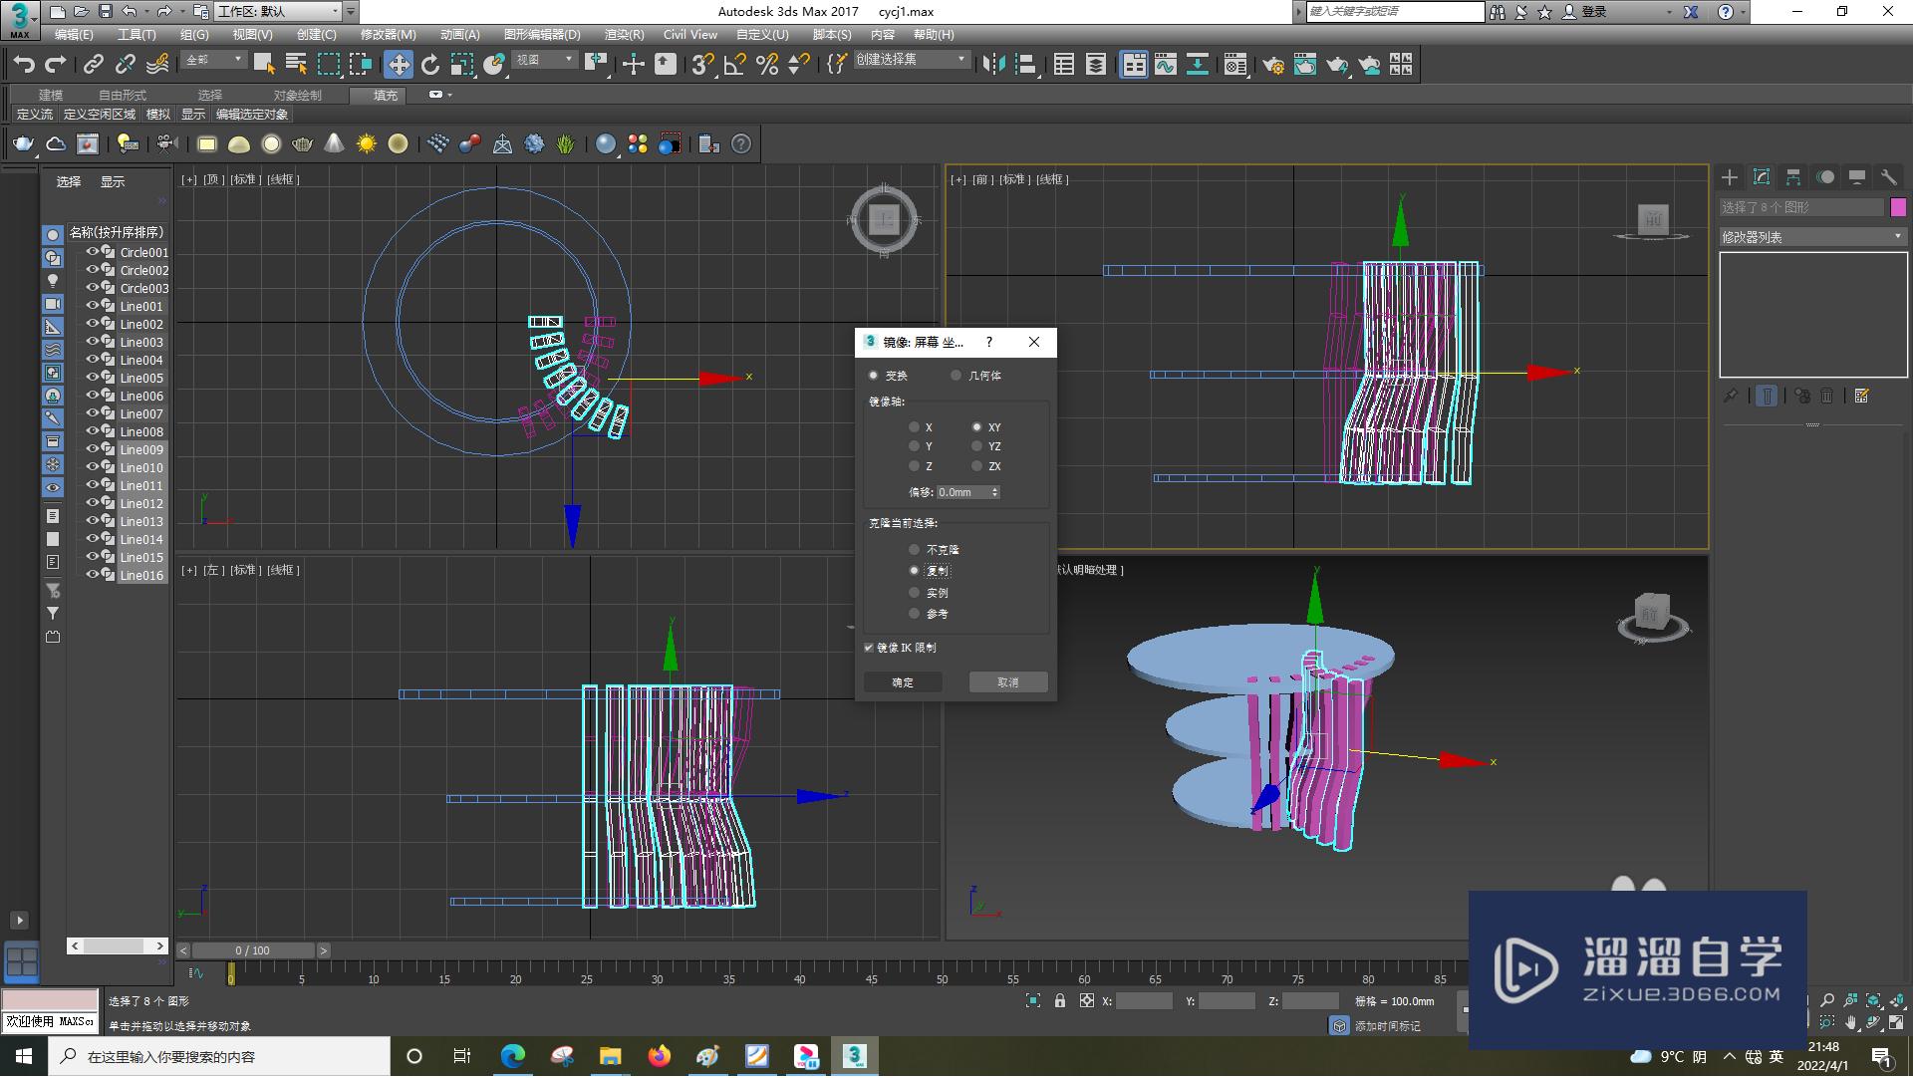This screenshot has width=1913, height=1078.
Task: Click 显示 tab in scene explorer
Action: (113, 182)
